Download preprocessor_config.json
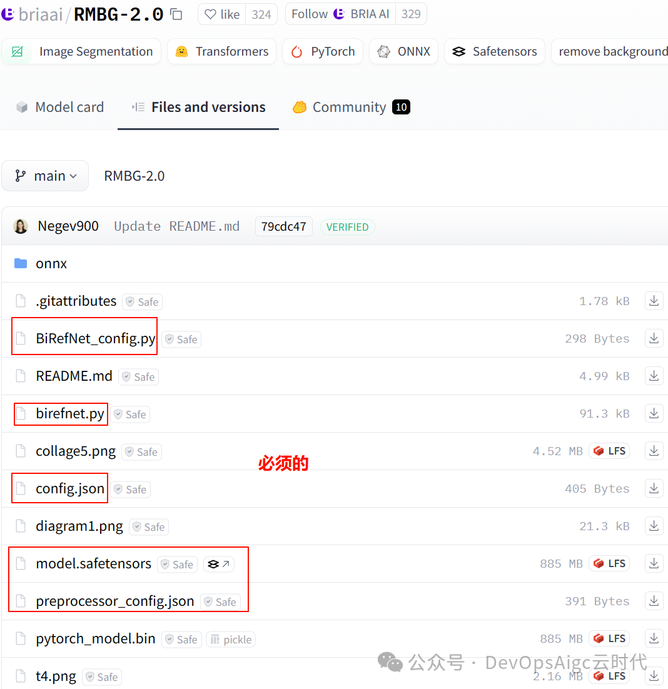 coord(654,601)
